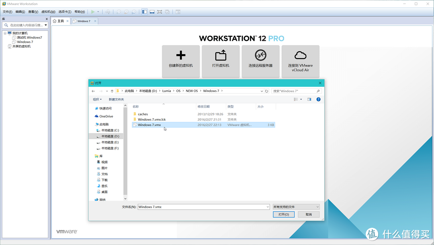The width and height of the screenshot is (434, 245).
Task: Toggle the library sidebar view icon
Action: point(145,12)
